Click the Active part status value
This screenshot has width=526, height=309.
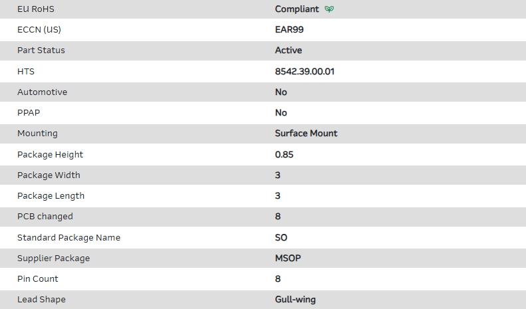[289, 51]
